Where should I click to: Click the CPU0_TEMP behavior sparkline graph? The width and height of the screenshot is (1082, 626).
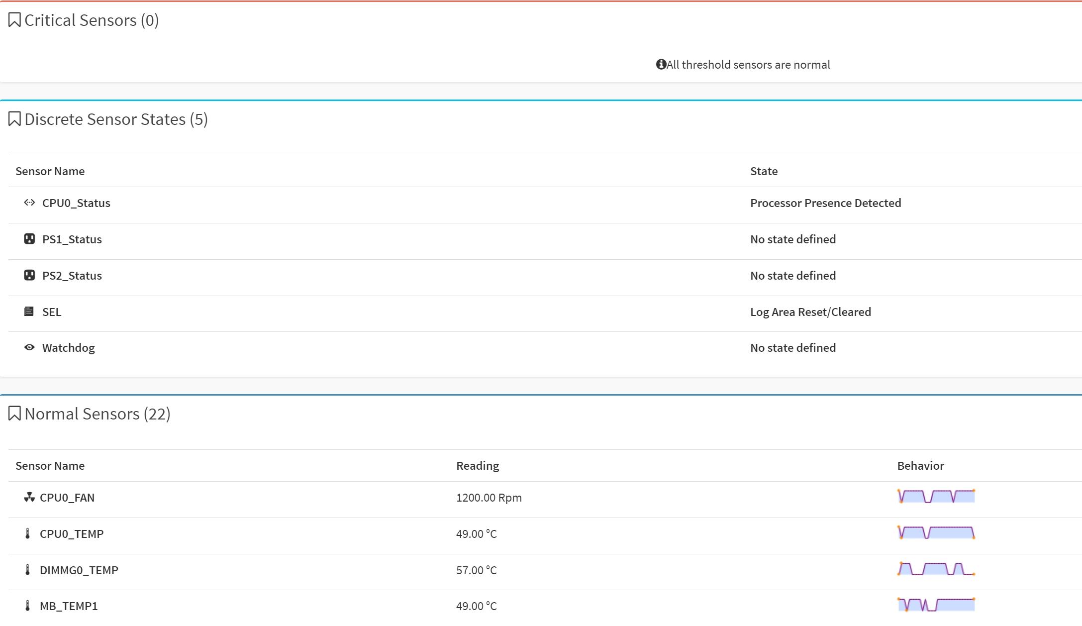click(x=936, y=533)
